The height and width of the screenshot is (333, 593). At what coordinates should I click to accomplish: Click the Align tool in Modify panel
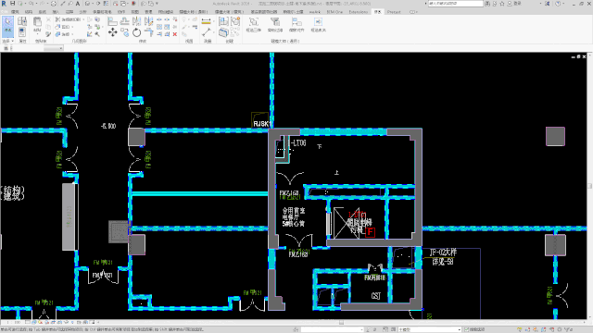tap(112, 21)
